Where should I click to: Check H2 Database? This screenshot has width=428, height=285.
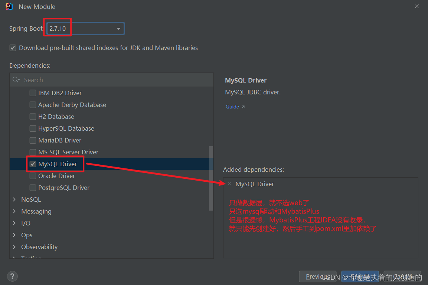33,117
